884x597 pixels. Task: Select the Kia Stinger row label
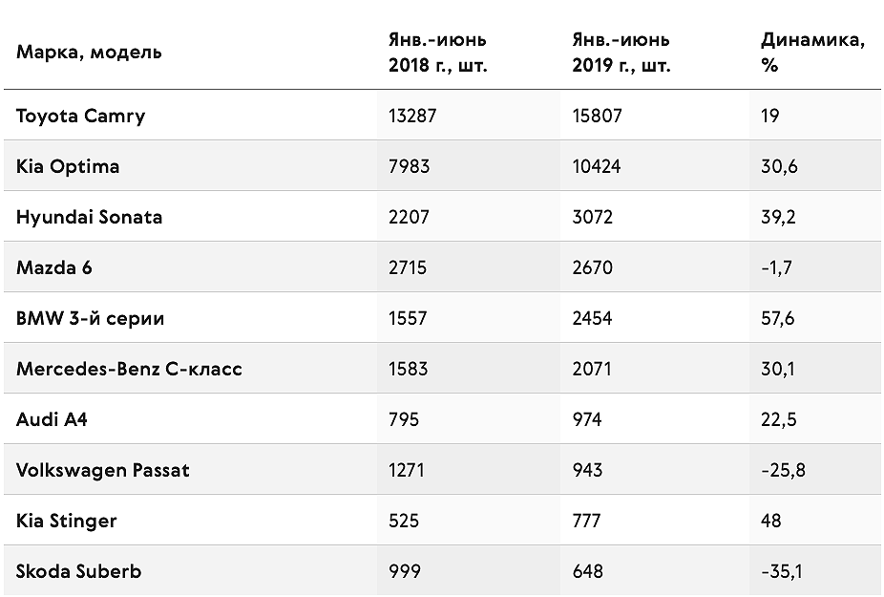click(x=67, y=521)
